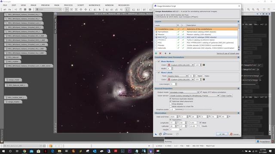
Task: Uncheck the Messier layer
Action: (x=156, y=35)
